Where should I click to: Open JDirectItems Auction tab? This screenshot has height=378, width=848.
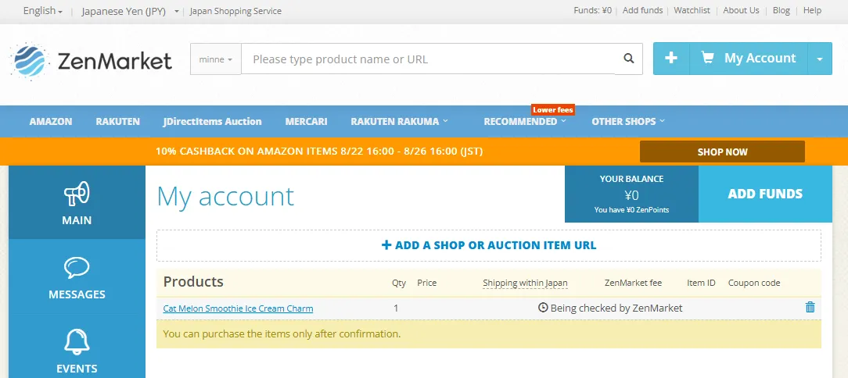[213, 122]
